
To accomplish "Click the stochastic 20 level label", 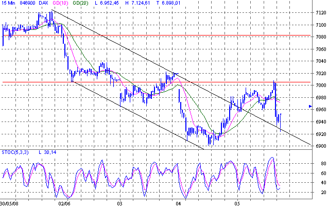I will click(323, 193).
